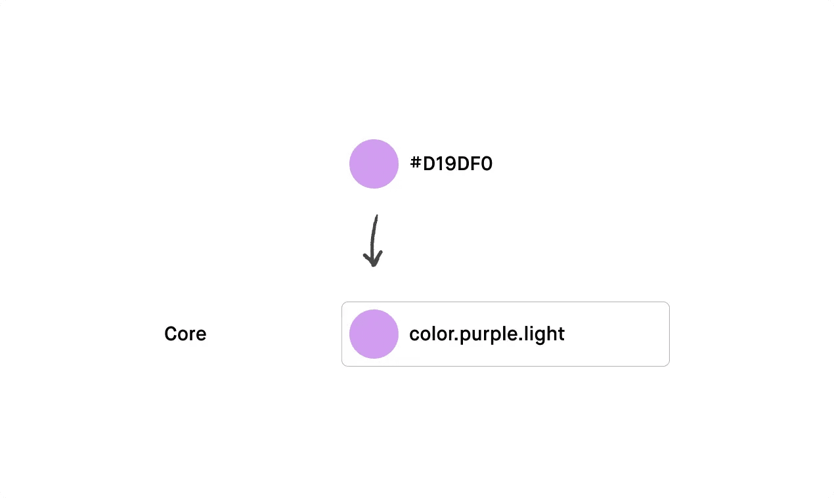Click the purple circle inside the token box
Viewport: 834px width, 498px height.
point(374,334)
